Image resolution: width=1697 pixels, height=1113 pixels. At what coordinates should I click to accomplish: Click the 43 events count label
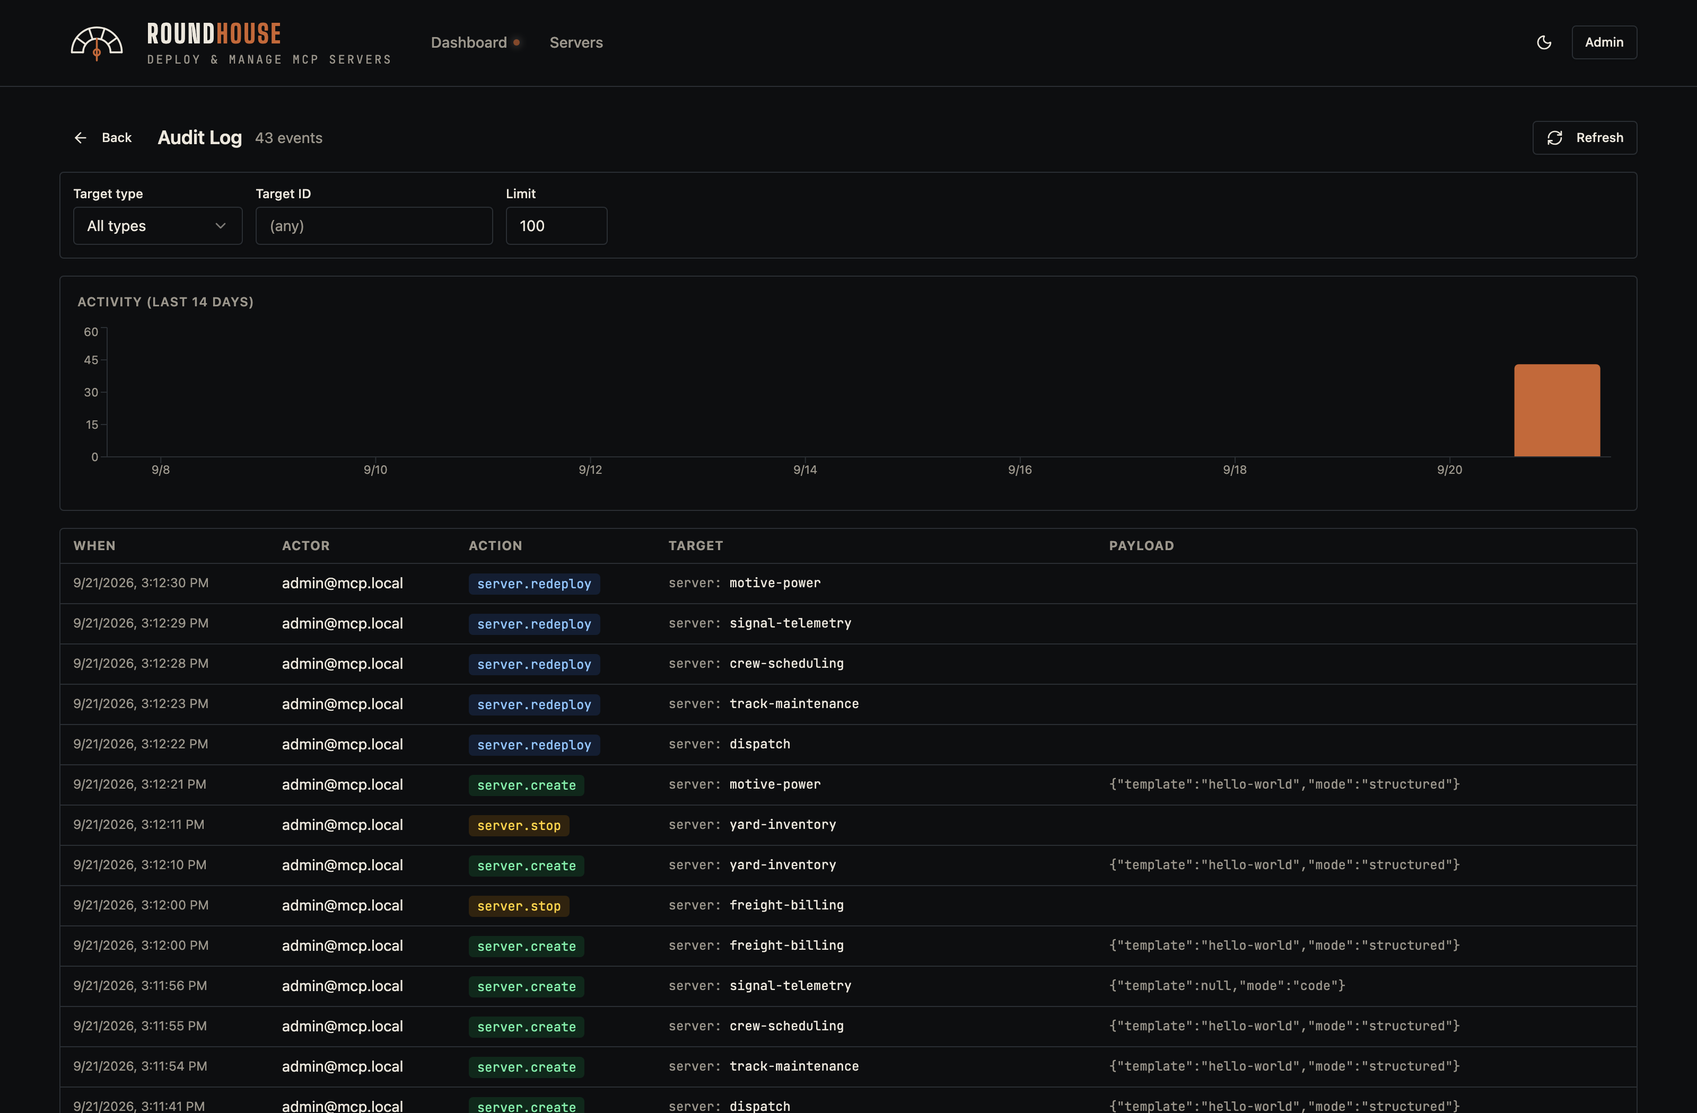(289, 138)
